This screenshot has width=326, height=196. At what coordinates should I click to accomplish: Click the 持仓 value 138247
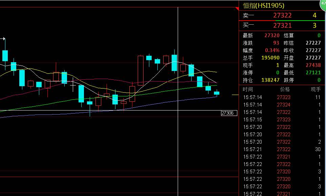click(270, 80)
